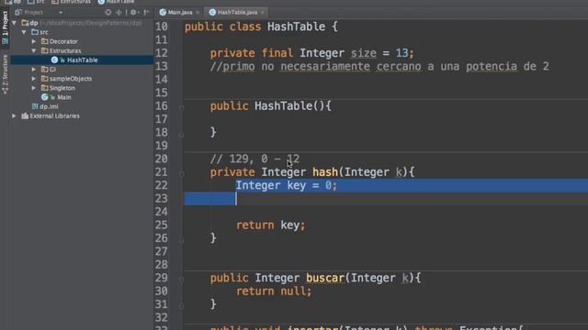Click the word 'potencia' in the comment
Screen dimensions: 588x330
(492, 67)
